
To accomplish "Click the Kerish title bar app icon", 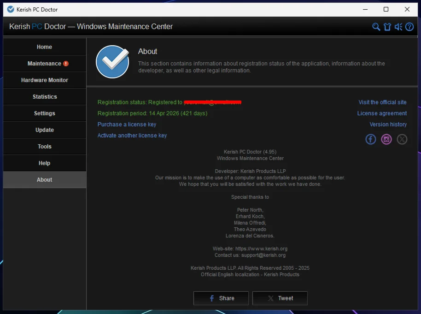I will click(11, 9).
